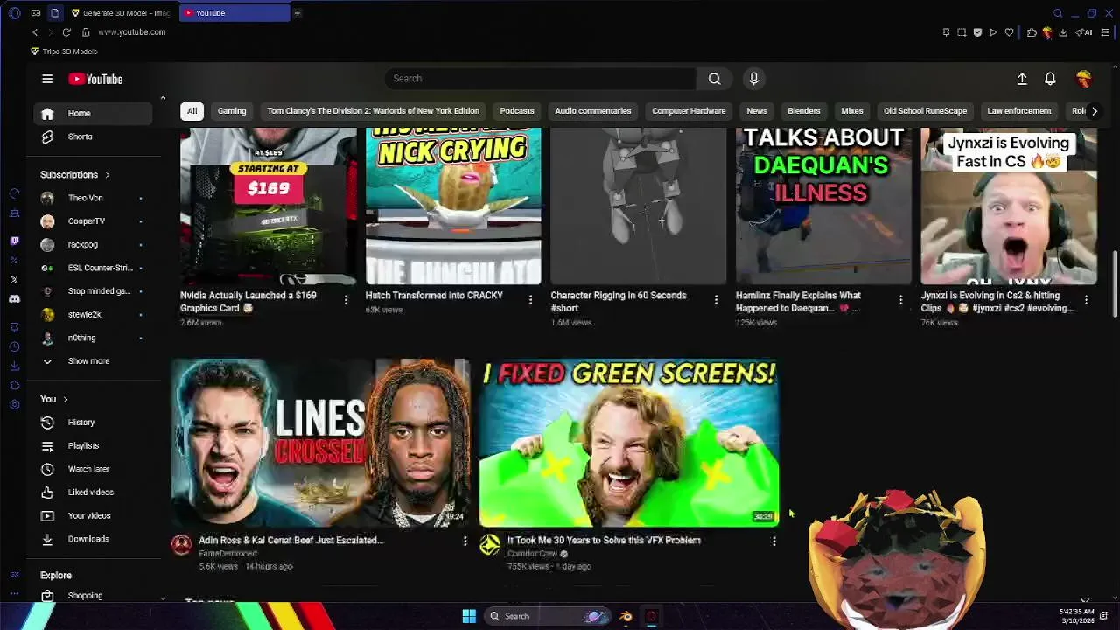Viewport: 1120px width, 630px height.
Task: Open X (Twitter) in the Opera sidebar
Action: [x=14, y=280]
